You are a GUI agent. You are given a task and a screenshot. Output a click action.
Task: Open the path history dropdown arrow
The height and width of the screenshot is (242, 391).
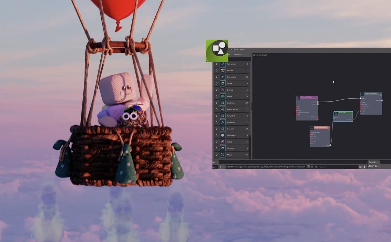[x=308, y=167]
